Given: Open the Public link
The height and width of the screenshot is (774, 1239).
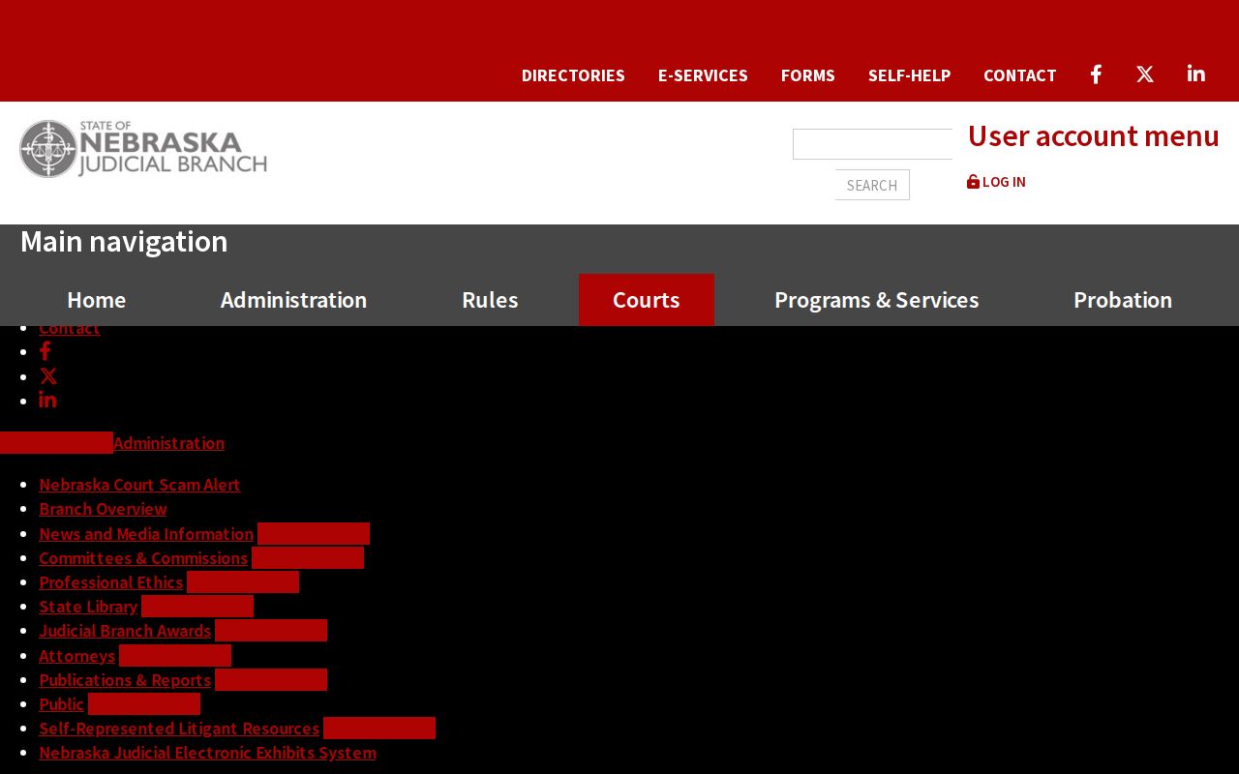Looking at the screenshot, I should (61, 704).
